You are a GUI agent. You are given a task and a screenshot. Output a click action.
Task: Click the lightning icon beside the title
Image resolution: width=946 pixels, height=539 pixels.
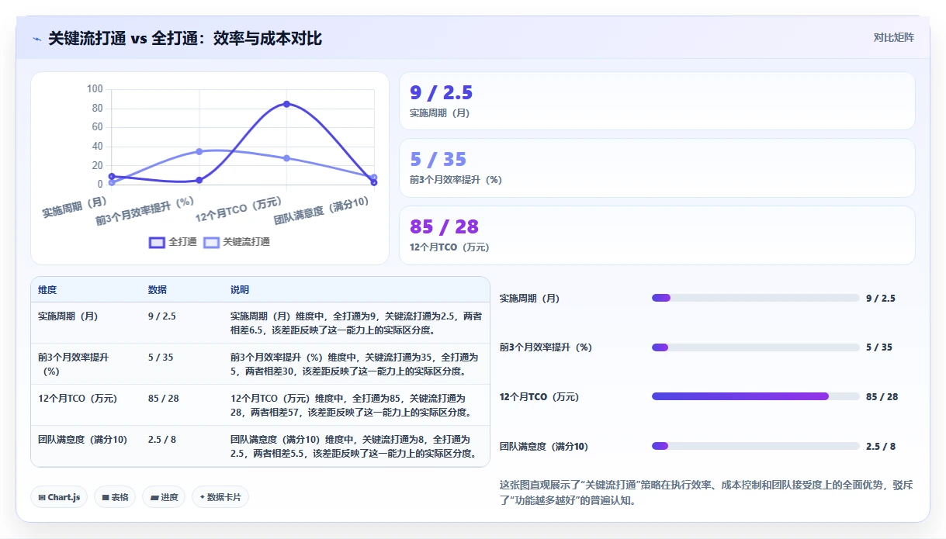click(x=36, y=39)
